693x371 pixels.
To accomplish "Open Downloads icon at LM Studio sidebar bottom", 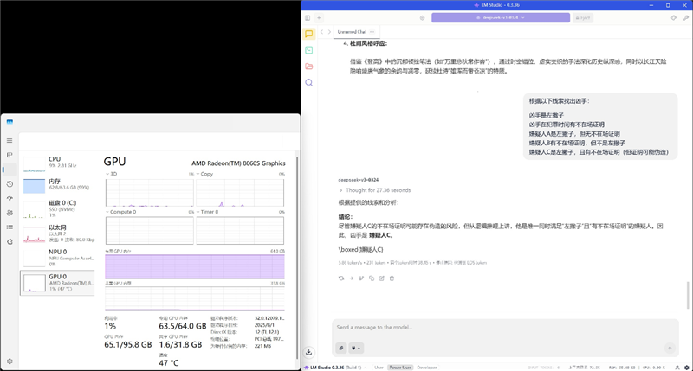I will (x=308, y=352).
